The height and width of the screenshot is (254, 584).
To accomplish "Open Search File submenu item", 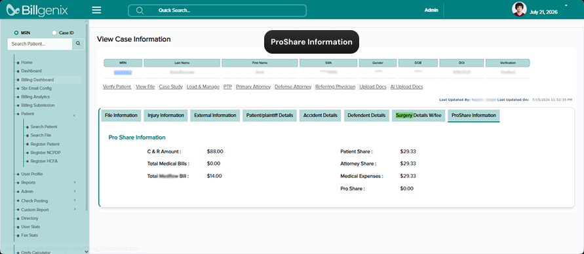I will 41,136.
